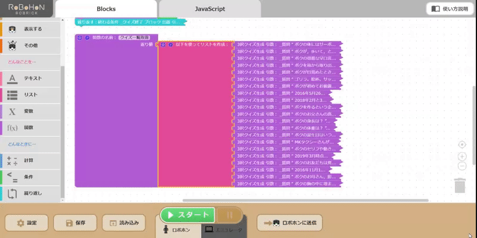Center the workspace with the target icon
This screenshot has width=477, height=238.
tap(461, 145)
